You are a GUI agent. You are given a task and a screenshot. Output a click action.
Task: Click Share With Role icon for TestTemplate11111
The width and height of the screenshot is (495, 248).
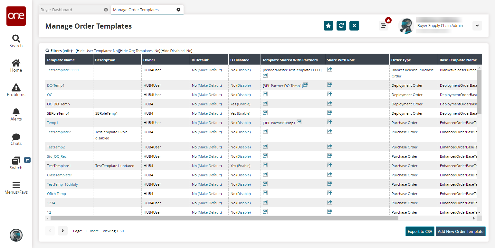pos(329,69)
